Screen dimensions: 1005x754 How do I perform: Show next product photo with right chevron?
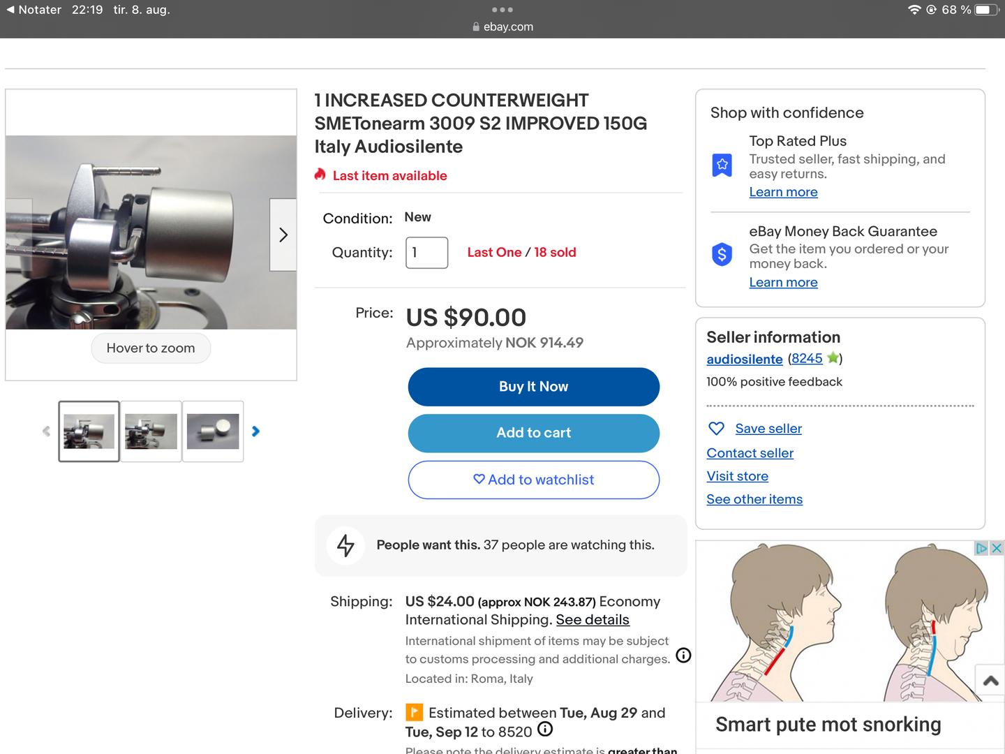tap(283, 235)
